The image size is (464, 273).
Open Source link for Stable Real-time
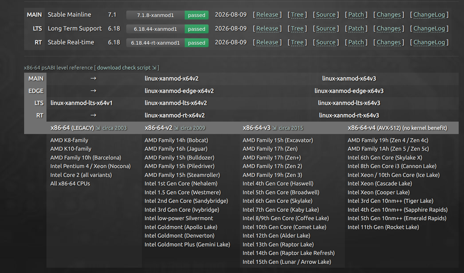click(x=326, y=42)
